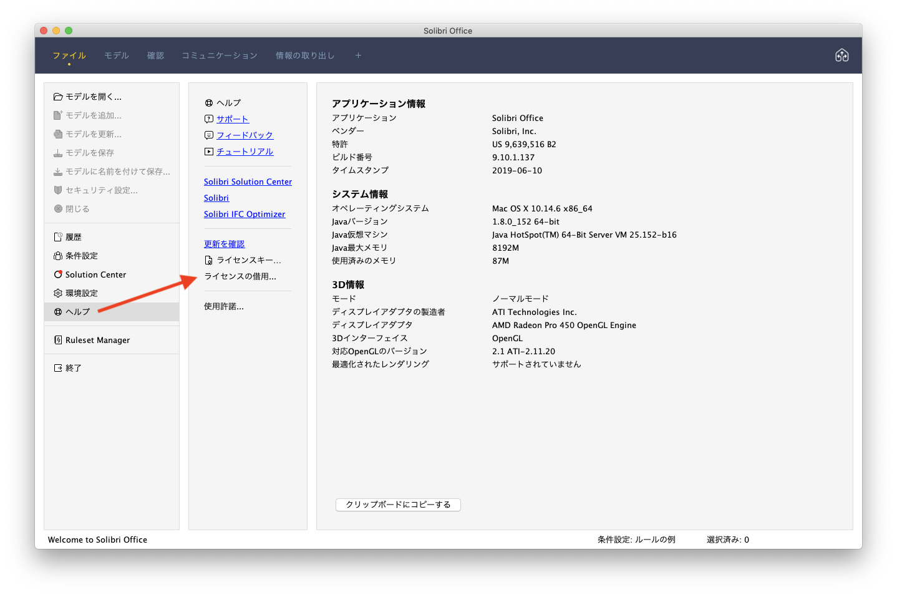Click the 履歴 history icon in the sidebar

(x=58, y=237)
